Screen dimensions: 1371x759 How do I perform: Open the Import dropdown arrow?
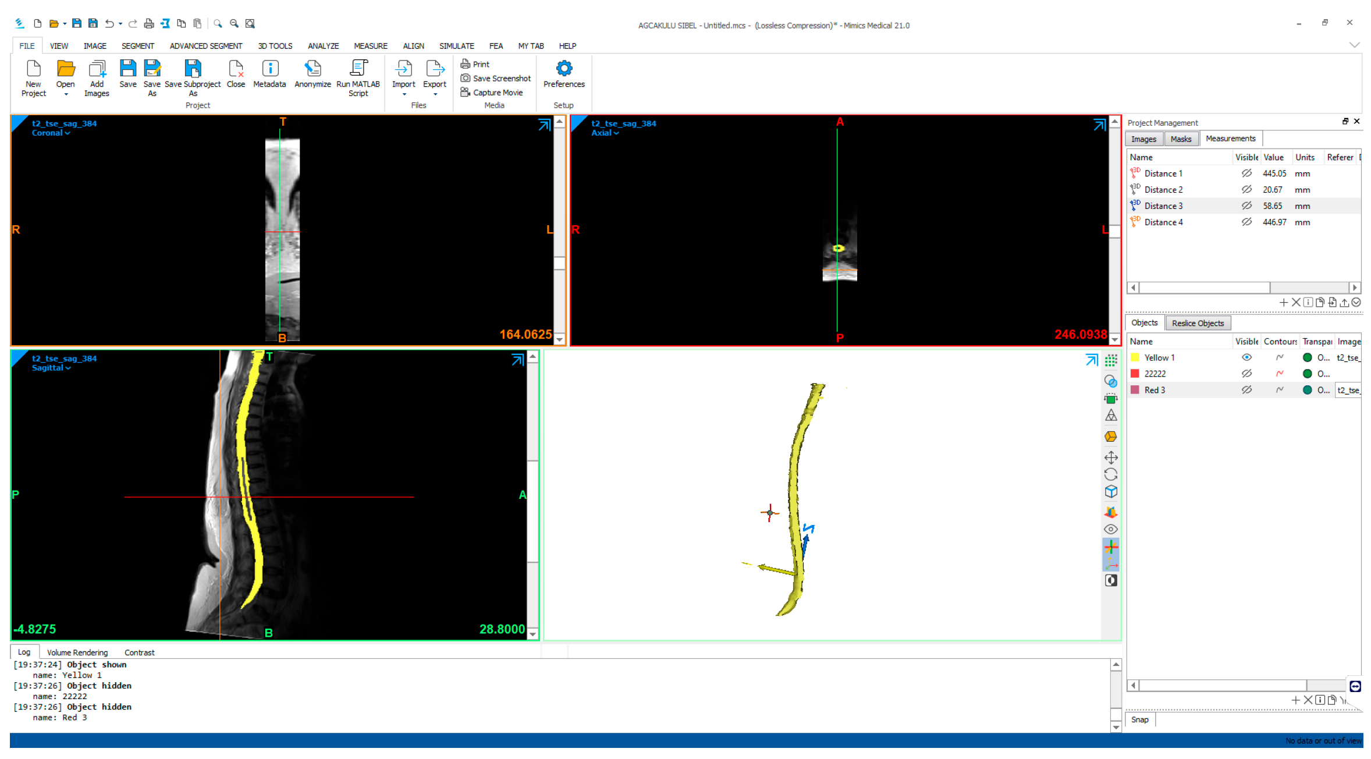pyautogui.click(x=404, y=94)
